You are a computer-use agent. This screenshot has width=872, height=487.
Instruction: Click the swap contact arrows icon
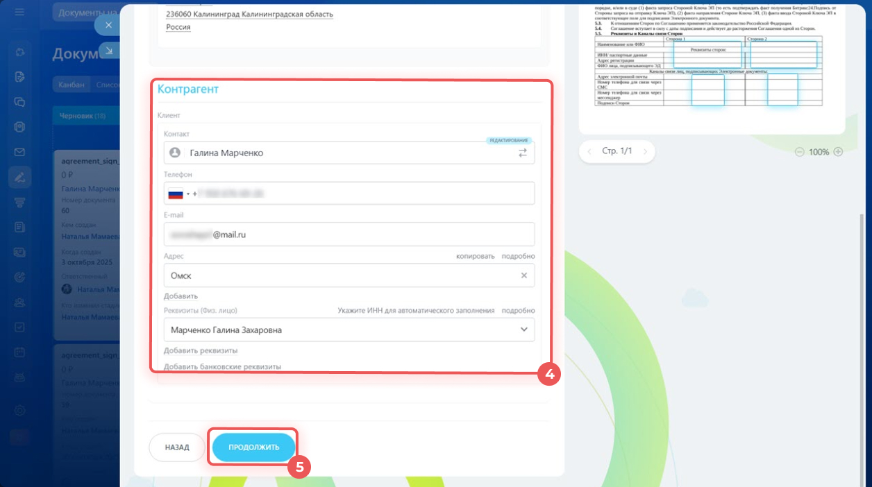[x=523, y=153]
